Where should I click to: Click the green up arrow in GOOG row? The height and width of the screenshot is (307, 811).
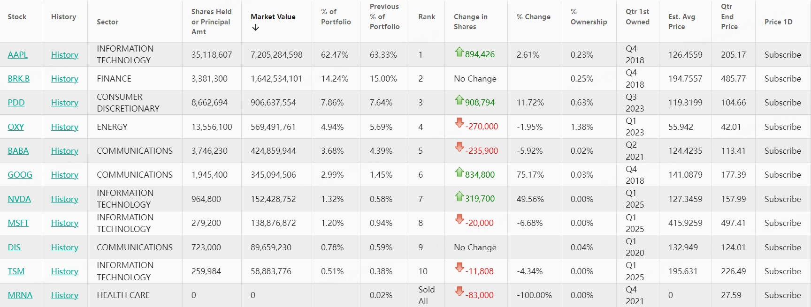[x=459, y=172]
